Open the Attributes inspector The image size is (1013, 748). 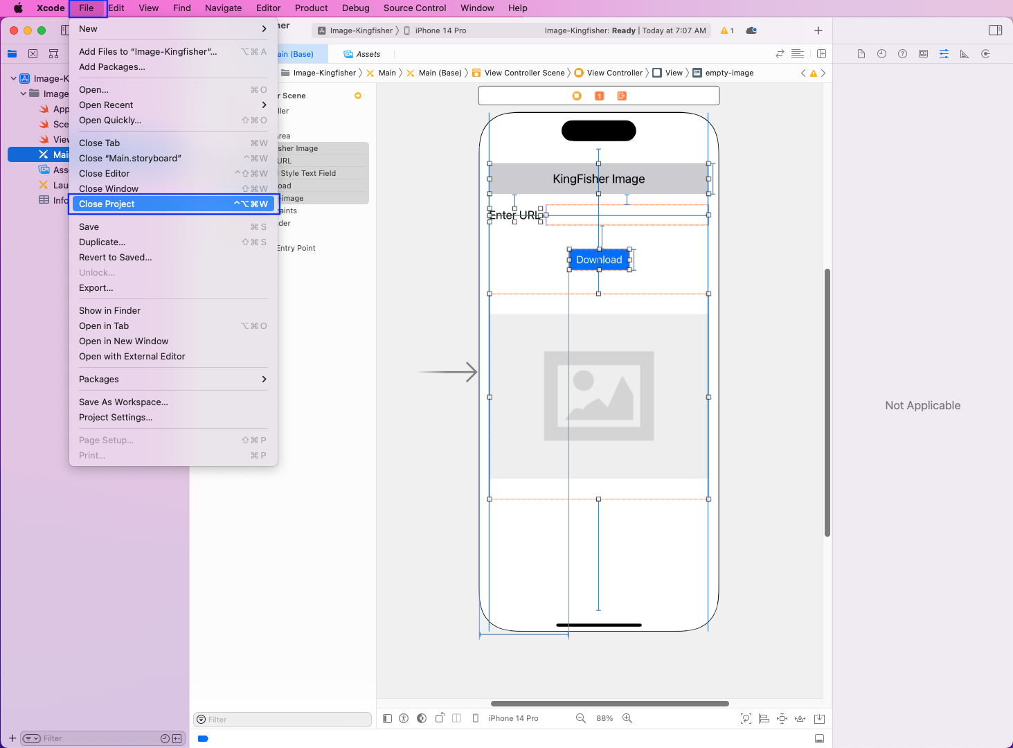click(x=944, y=54)
